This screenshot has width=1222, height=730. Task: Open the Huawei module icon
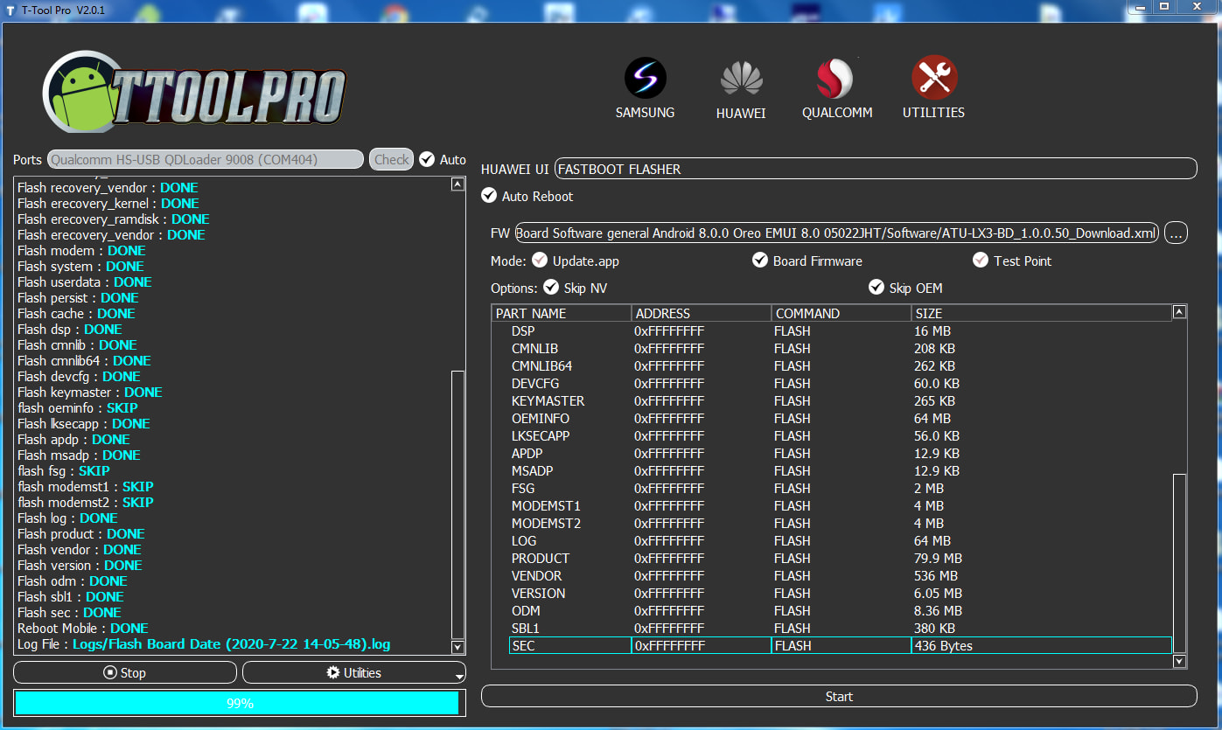click(x=741, y=79)
